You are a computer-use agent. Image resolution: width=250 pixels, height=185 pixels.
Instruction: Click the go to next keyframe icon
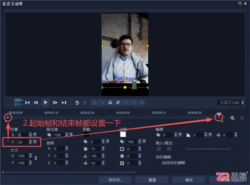(133, 102)
